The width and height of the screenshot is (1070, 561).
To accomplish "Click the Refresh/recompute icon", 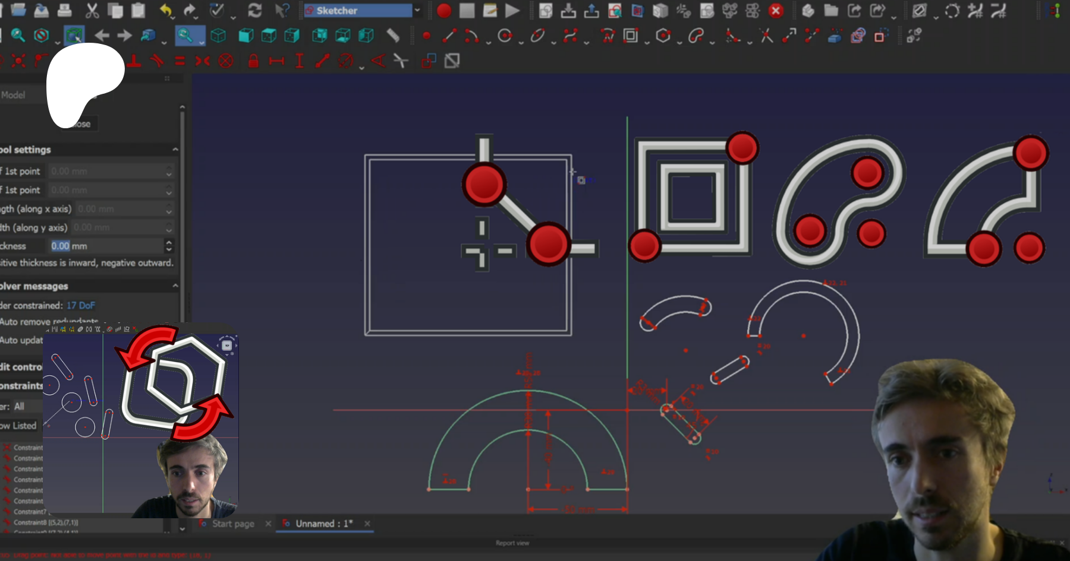I will click(254, 11).
